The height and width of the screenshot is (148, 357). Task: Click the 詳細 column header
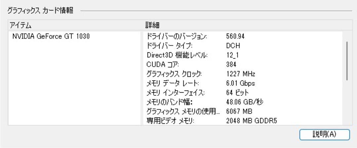tap(152, 25)
